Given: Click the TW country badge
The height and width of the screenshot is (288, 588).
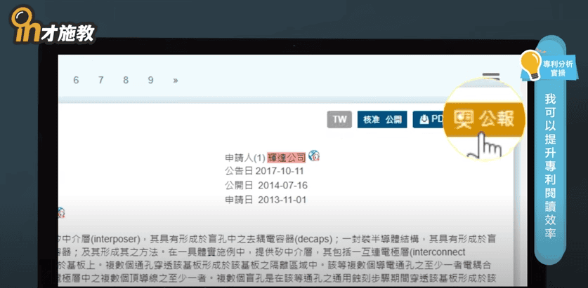Looking at the screenshot, I should pyautogui.click(x=339, y=119).
